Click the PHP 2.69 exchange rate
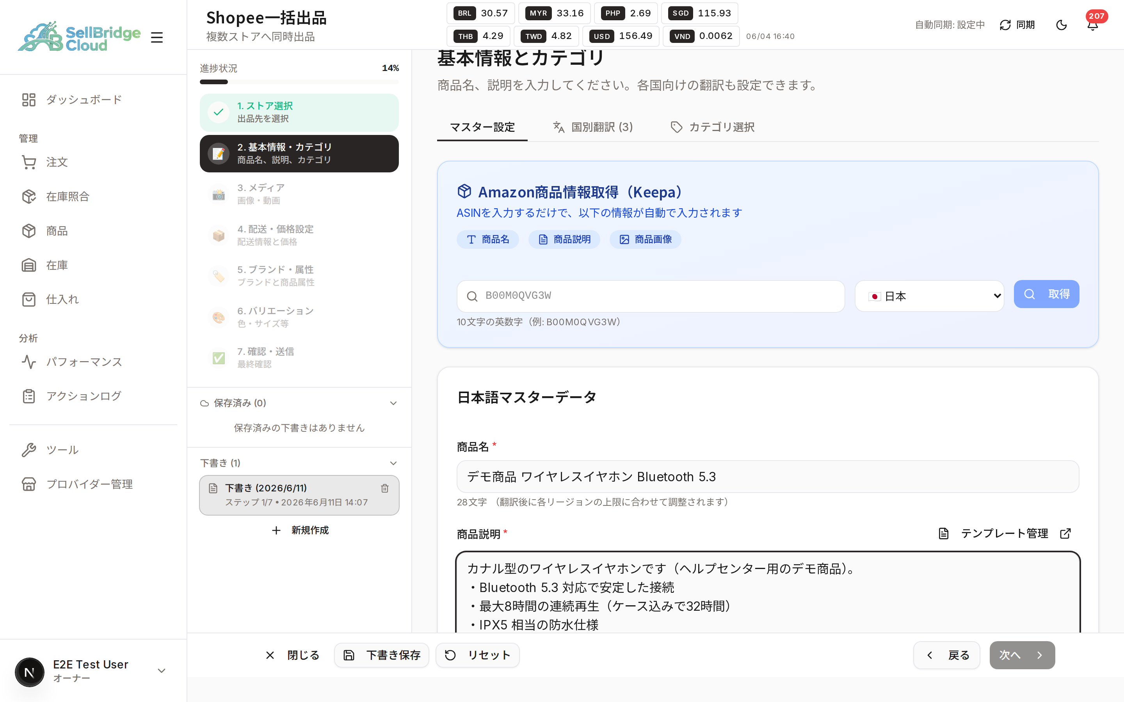The image size is (1124, 702). click(626, 13)
